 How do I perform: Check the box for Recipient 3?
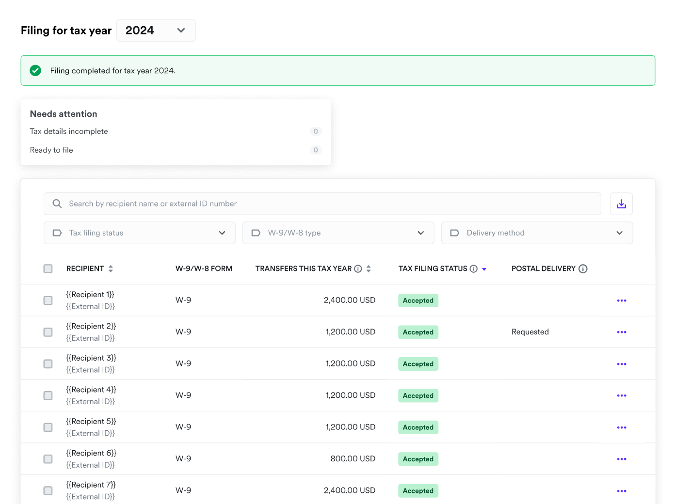[x=48, y=364]
